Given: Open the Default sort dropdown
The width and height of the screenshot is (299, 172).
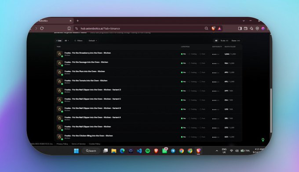Looking at the screenshot, I should (x=93, y=40).
